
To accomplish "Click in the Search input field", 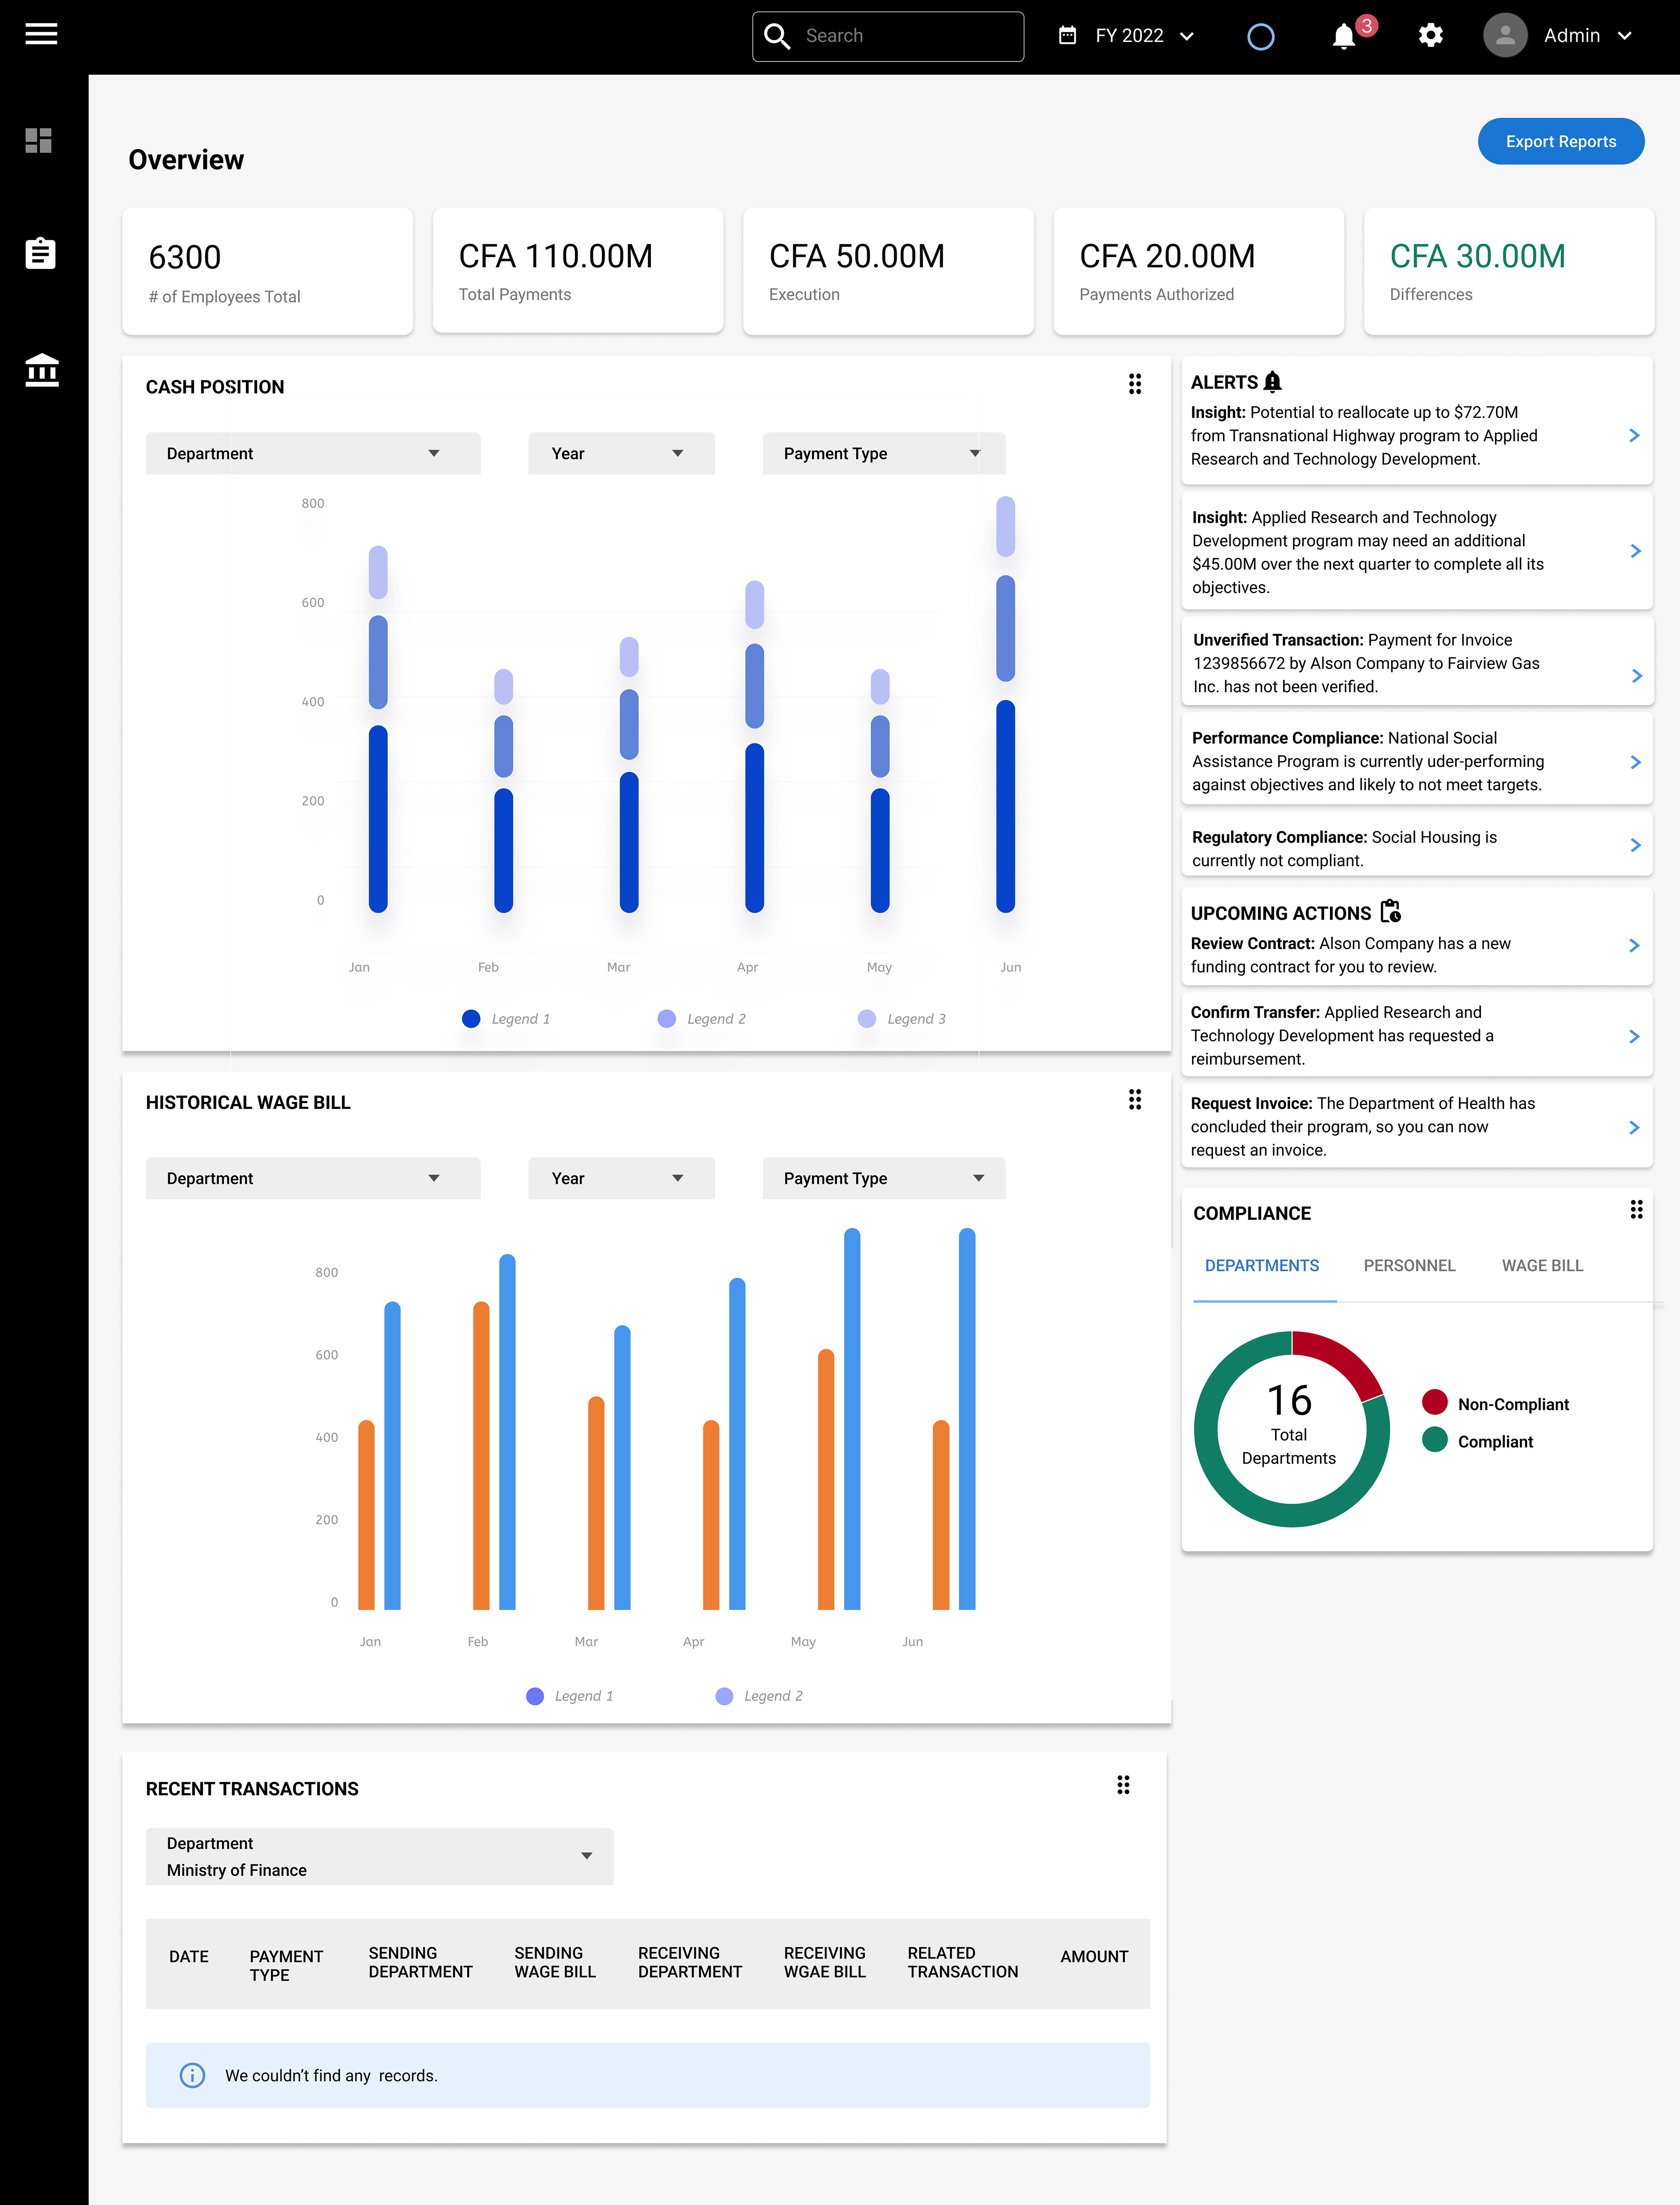I will (888, 36).
